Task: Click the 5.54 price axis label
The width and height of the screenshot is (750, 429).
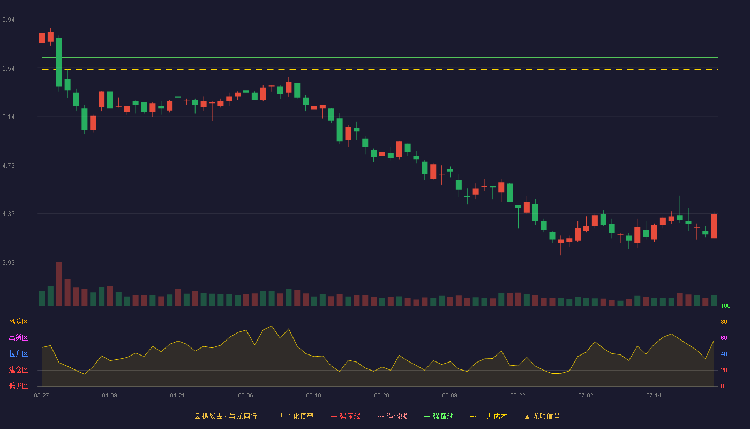Action: click(9, 69)
